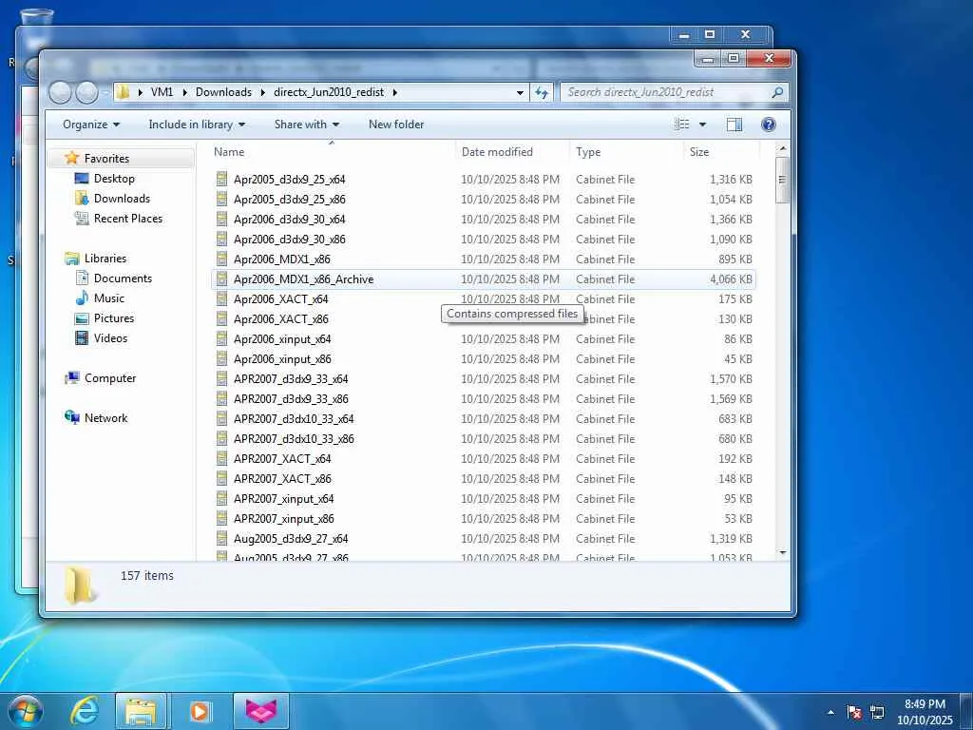Click cabinet icon of Apr2005_d3dx9_25_x64
This screenshot has width=973, height=730.
[x=222, y=180]
